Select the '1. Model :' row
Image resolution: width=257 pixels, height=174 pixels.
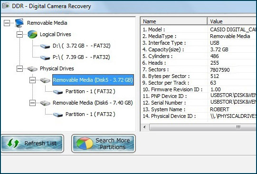click(199, 29)
